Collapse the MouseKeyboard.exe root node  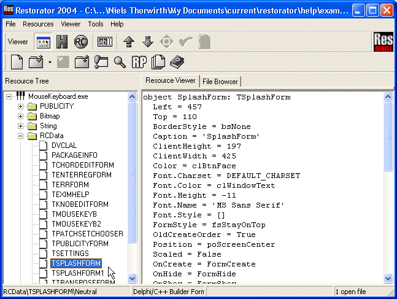coord(9,96)
